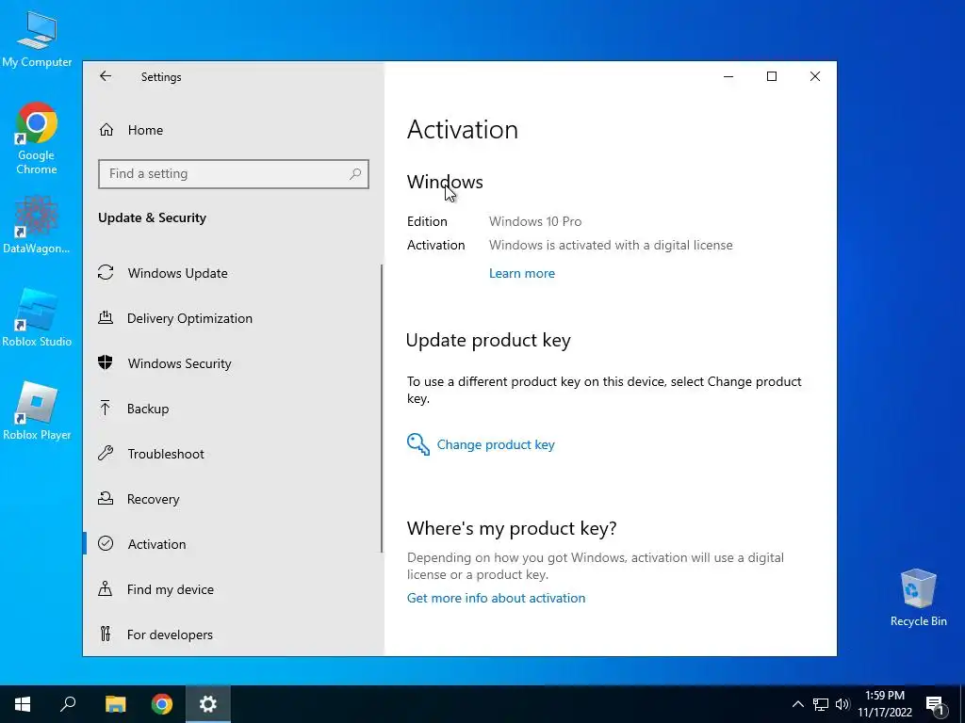Open Get more info about activation
Image resolution: width=965 pixels, height=723 pixels.
coord(496,598)
